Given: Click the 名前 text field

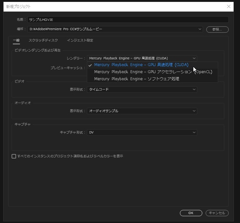Looking at the screenshot, I should (x=128, y=20).
